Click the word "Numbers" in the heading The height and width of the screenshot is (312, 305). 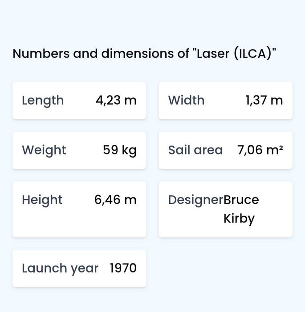[x=41, y=54]
